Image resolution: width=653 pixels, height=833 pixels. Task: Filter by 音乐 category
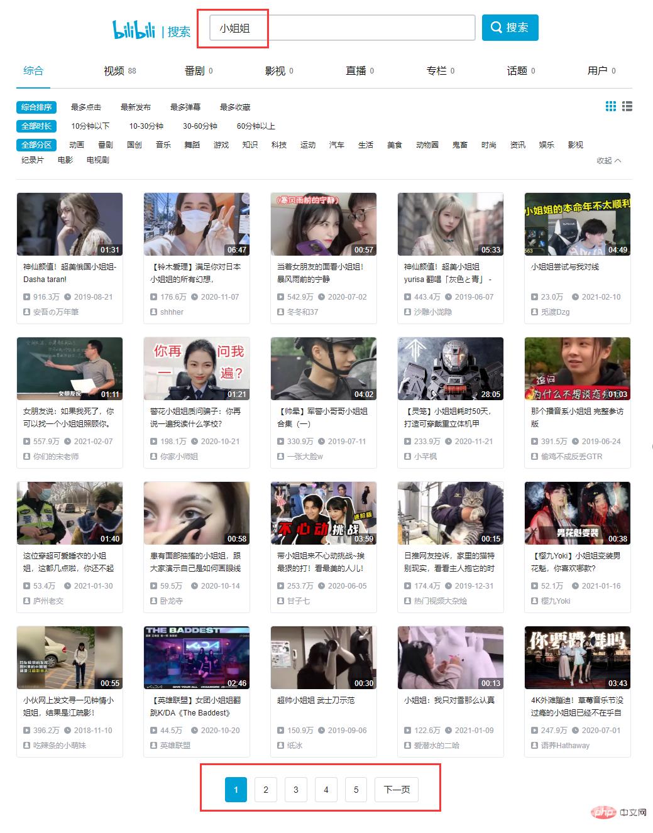(x=163, y=145)
